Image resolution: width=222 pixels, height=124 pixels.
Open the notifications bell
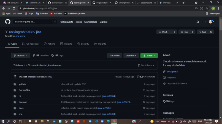[198, 22]
